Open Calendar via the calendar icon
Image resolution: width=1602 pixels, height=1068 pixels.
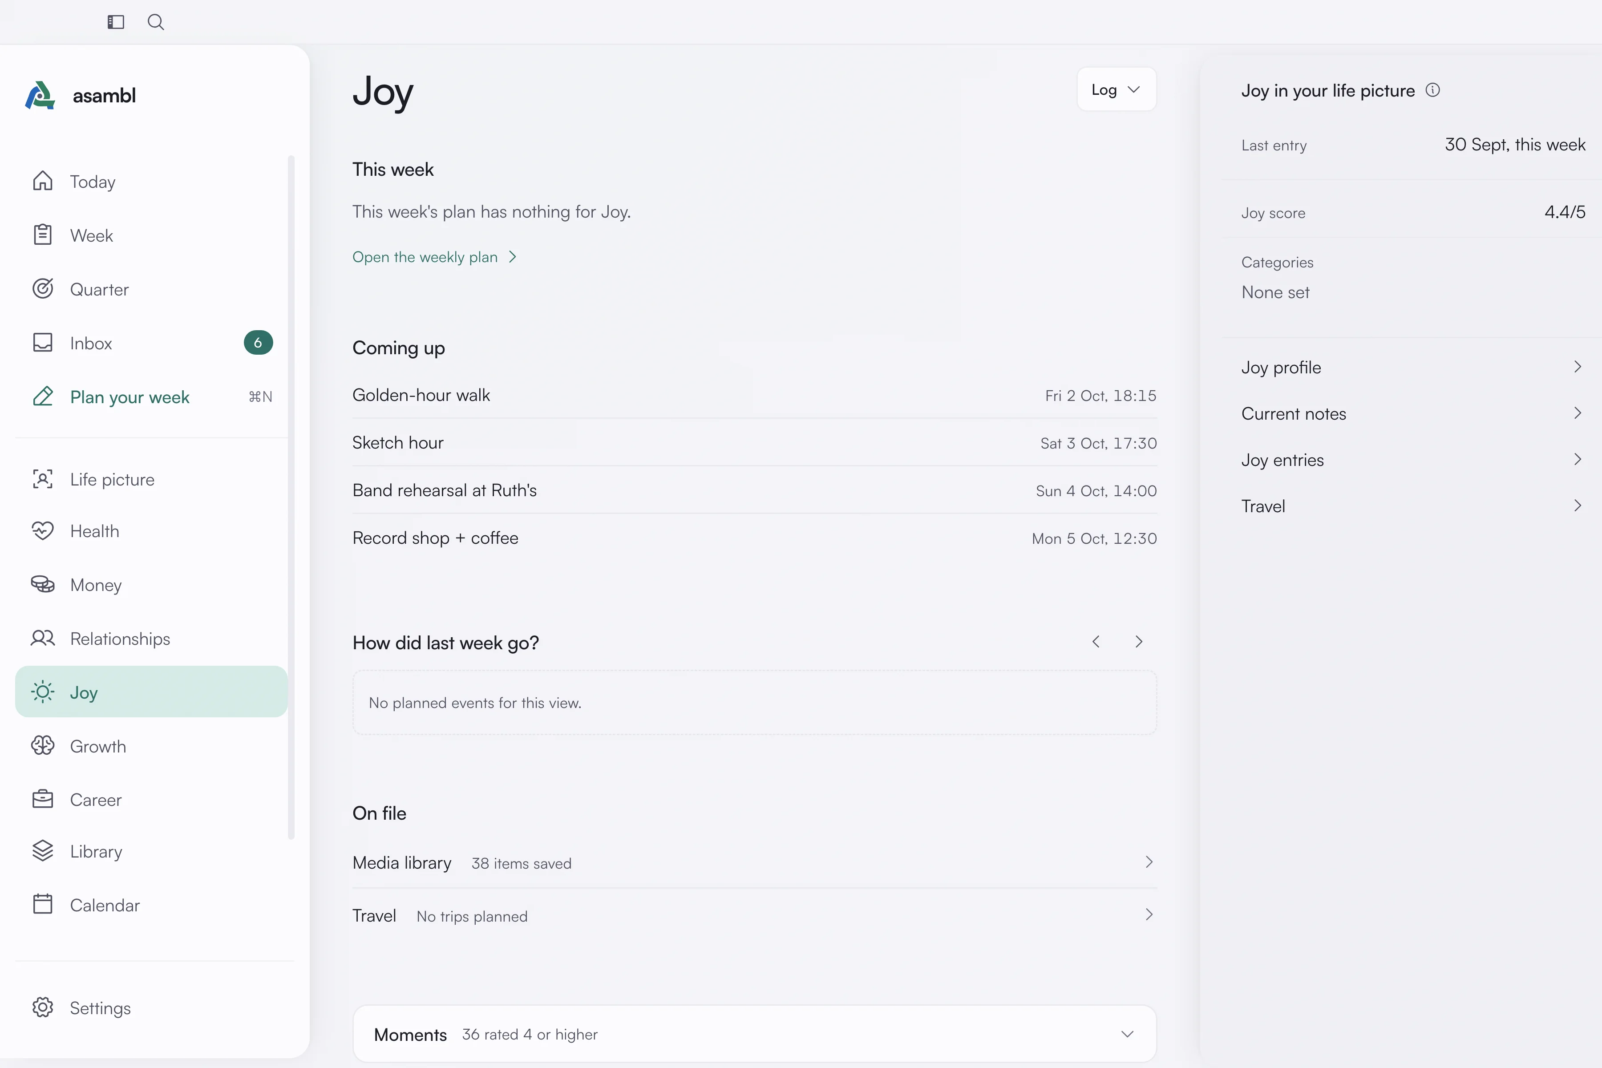[43, 905]
